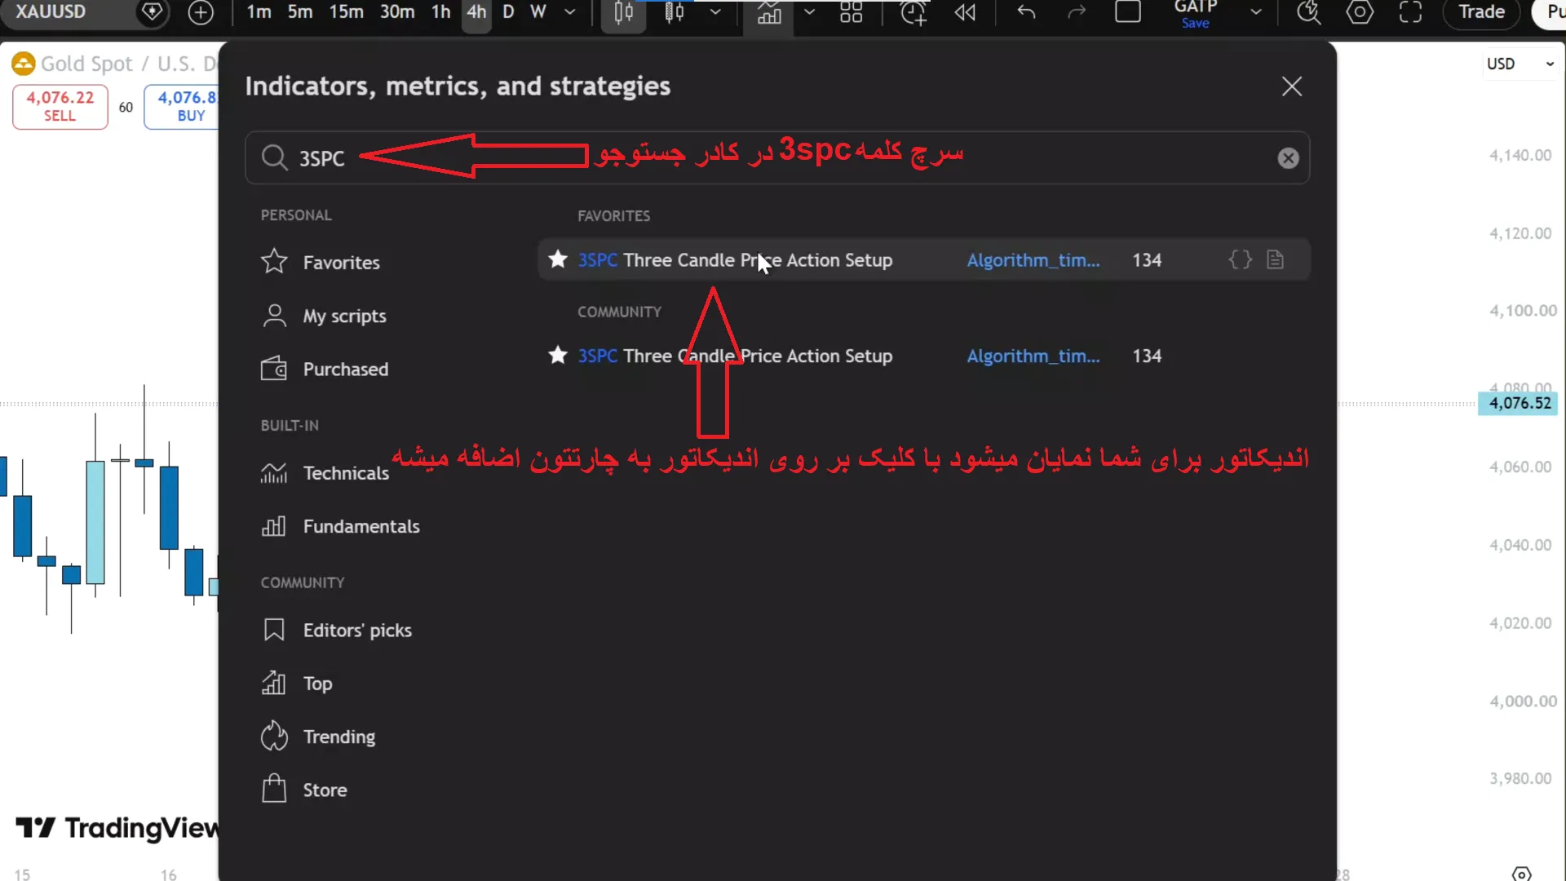The height and width of the screenshot is (881, 1566).
Task: Click the BUY price button
Action: (182, 107)
